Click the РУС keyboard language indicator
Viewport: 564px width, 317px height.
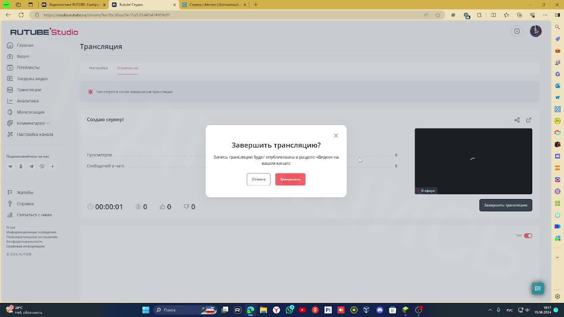(x=509, y=310)
